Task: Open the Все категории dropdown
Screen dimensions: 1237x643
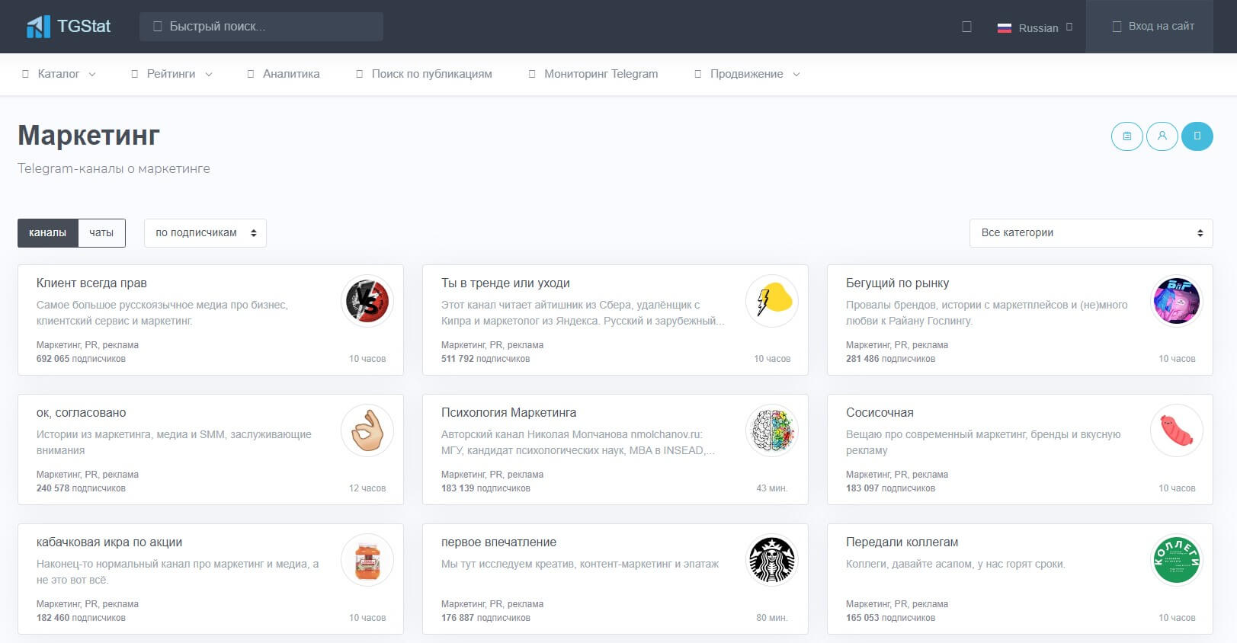Action: click(1091, 233)
